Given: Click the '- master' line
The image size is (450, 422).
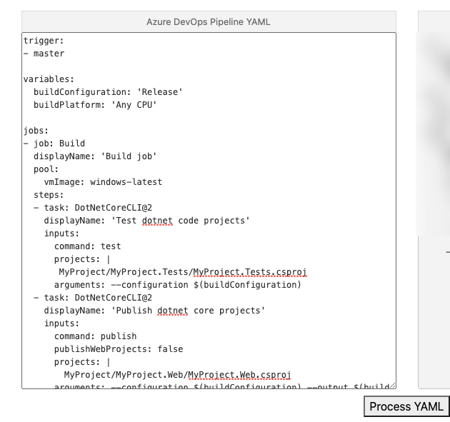Looking at the screenshot, I should tap(44, 54).
